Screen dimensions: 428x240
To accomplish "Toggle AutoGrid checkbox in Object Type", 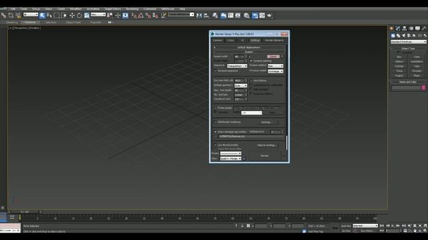I will pyautogui.click(x=399, y=52).
